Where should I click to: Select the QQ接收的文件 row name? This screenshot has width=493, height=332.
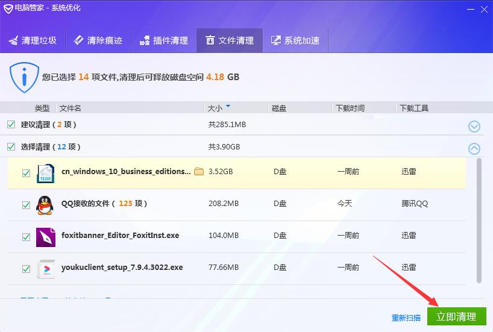pyautogui.click(x=104, y=204)
